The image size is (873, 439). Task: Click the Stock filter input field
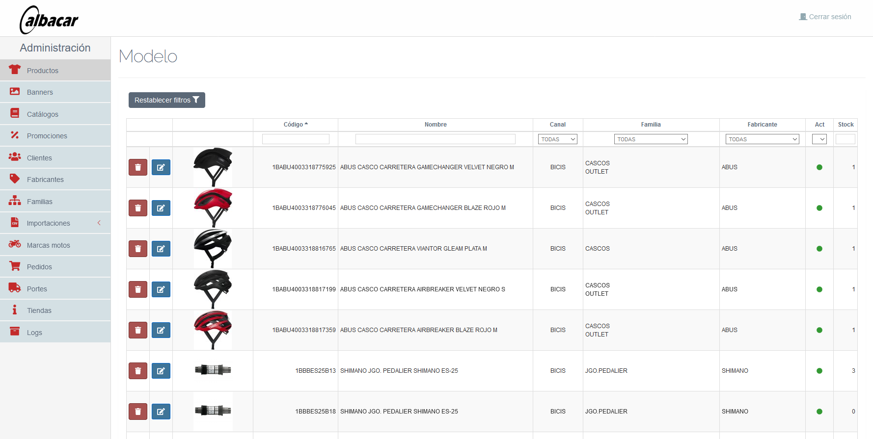coord(846,139)
